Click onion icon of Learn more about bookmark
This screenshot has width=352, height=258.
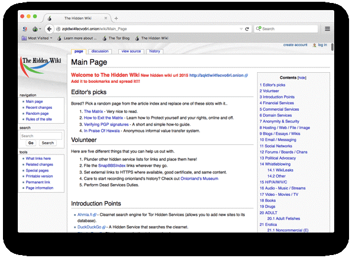tap(59, 38)
